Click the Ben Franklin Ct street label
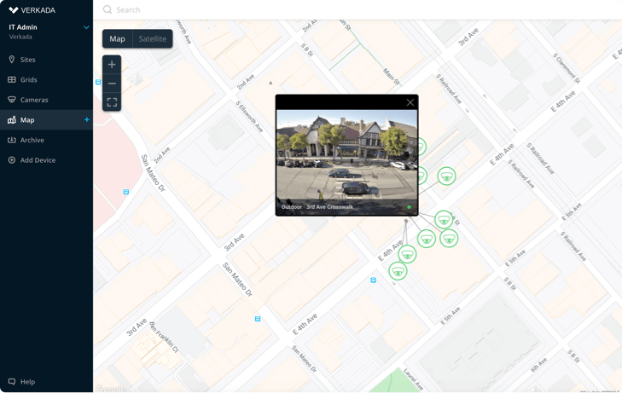This screenshot has height=393, width=622. point(164,337)
